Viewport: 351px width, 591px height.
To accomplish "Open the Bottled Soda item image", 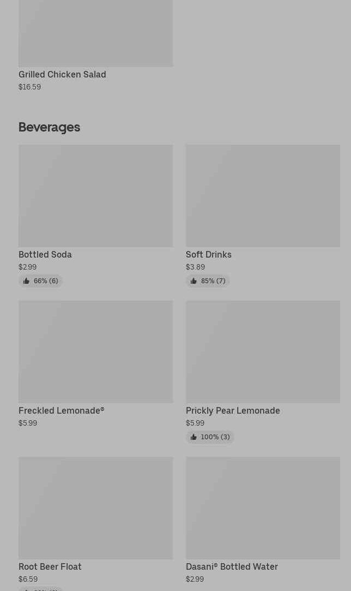I will point(95,195).
